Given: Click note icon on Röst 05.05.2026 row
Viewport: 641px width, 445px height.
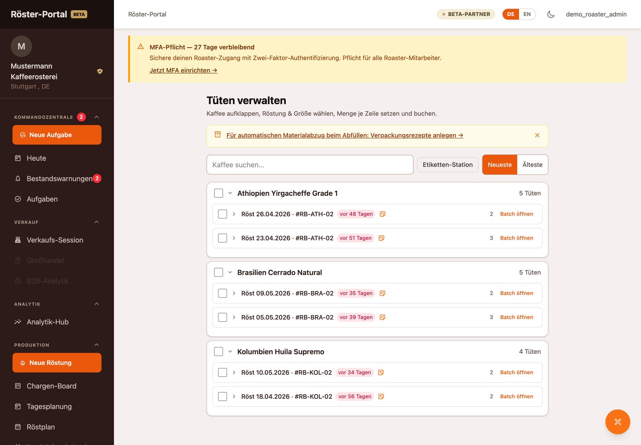Looking at the screenshot, I should [382, 317].
